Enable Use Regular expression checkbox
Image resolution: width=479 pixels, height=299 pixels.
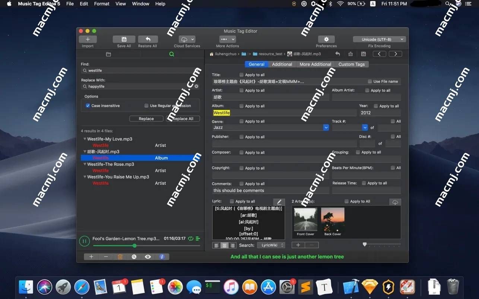[146, 106]
